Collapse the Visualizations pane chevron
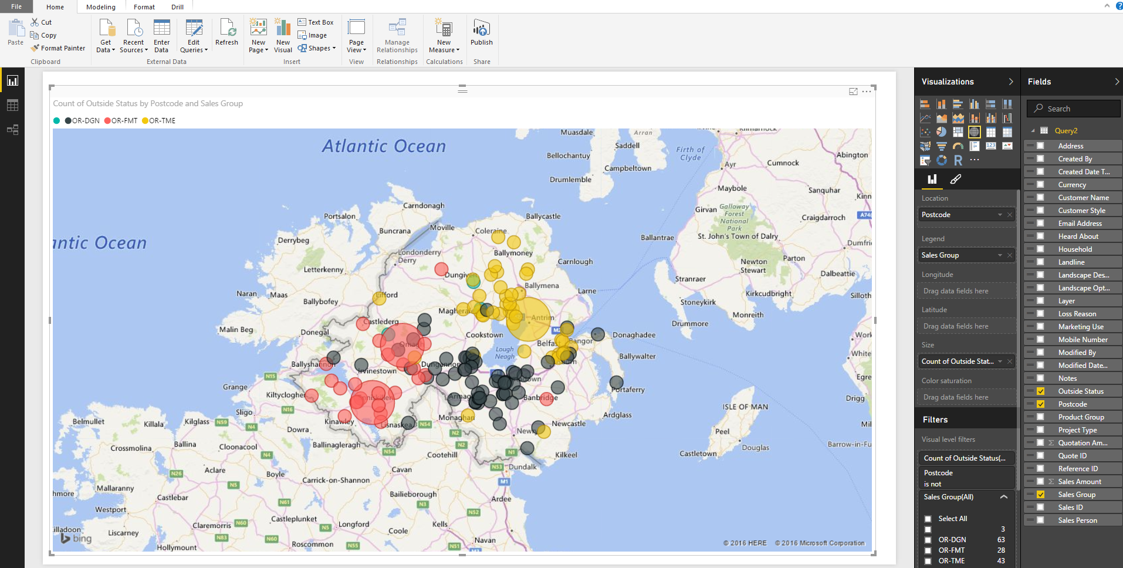This screenshot has width=1123, height=568. [1010, 82]
